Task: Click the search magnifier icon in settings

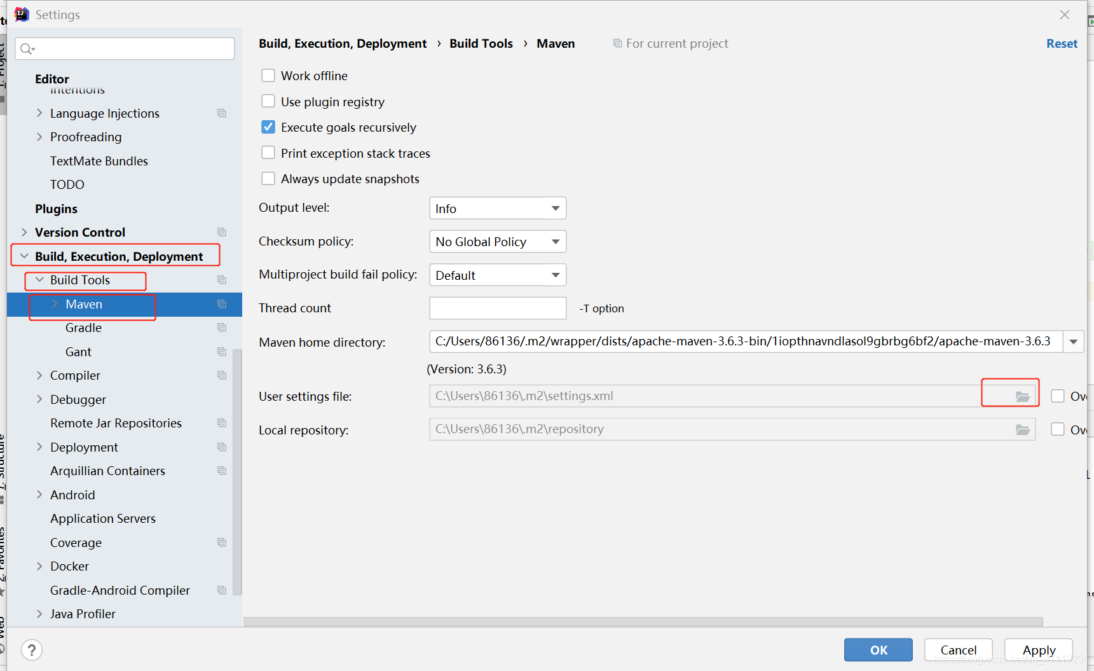Action: 27,49
